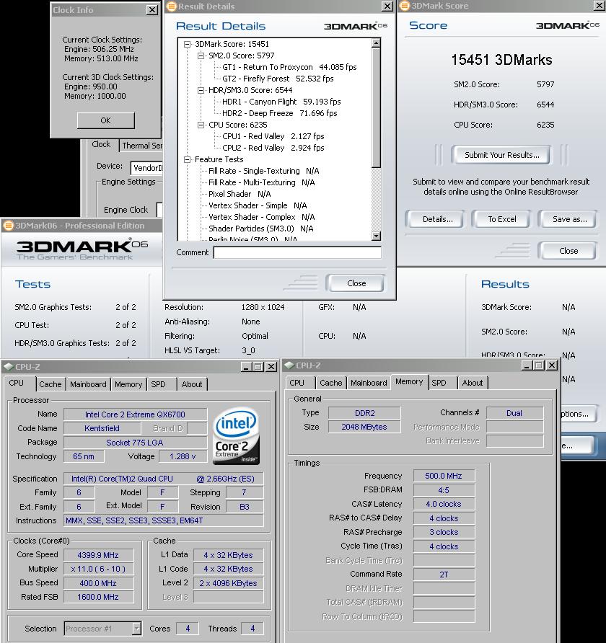This screenshot has height=643, width=606.
Task: Select Fill Rate - Multi-Texturing row
Action: coord(261,182)
